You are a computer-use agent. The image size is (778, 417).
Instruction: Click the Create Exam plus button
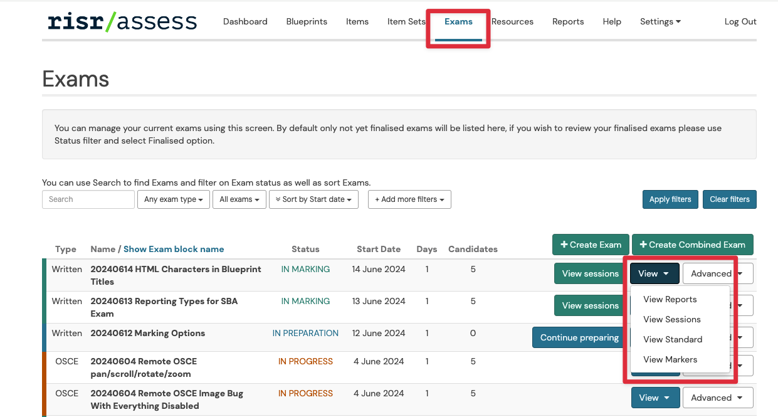591,245
